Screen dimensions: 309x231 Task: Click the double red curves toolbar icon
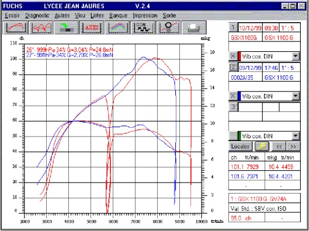pyautogui.click(x=41, y=27)
